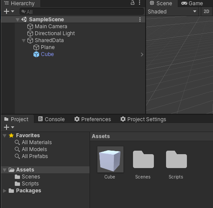
Task: Click the Project Settings gear icon
Action: point(123,119)
